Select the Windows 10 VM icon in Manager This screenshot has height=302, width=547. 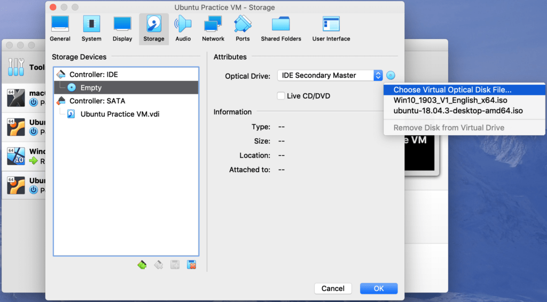[16, 156]
